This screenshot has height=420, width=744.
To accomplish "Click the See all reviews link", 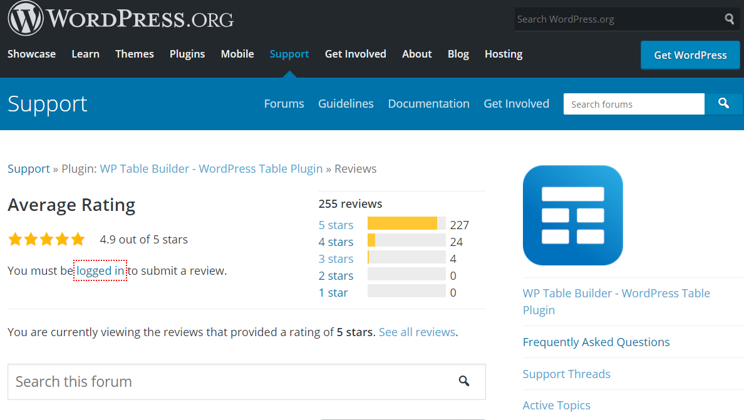I will (x=417, y=332).
